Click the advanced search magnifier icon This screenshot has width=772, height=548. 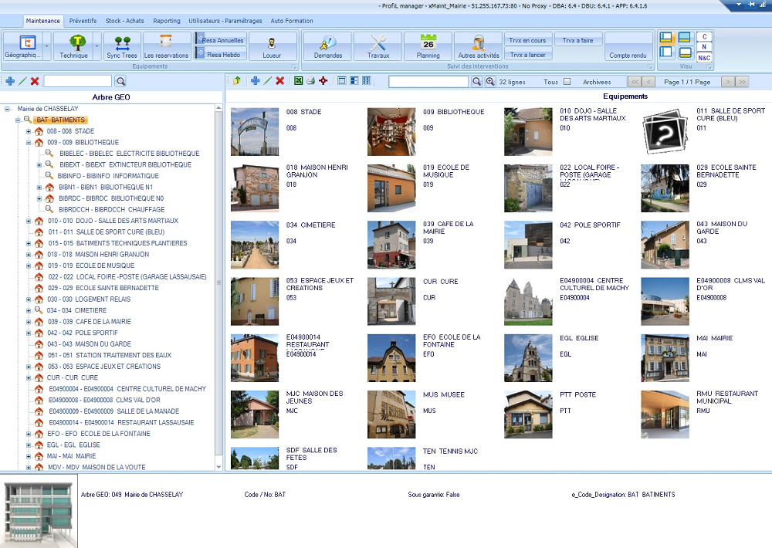[490, 82]
